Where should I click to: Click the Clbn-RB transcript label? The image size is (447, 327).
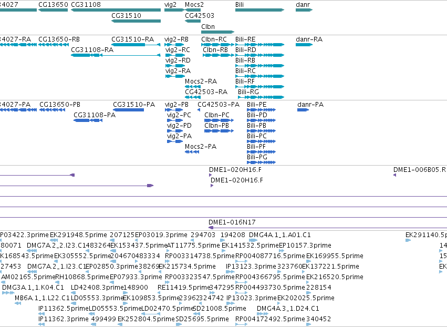click(x=215, y=49)
